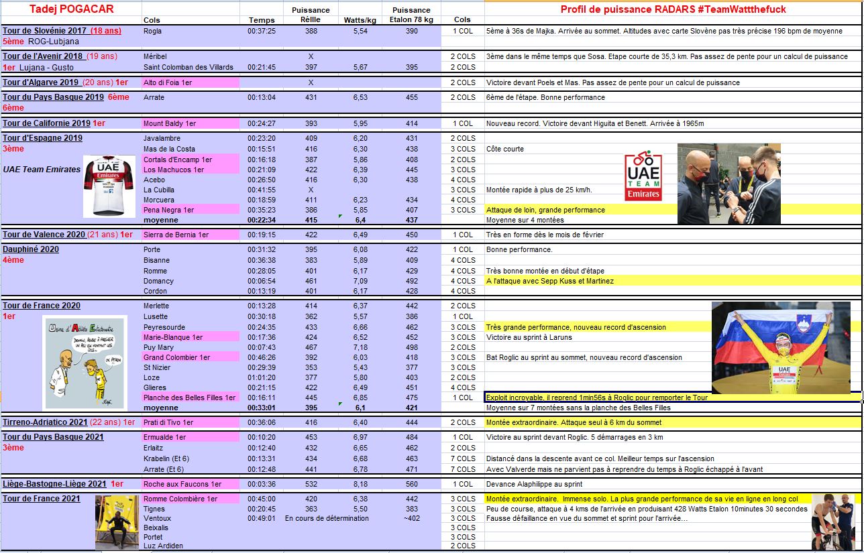
Task: Click the 'Tour de Californie 2019' race title
Action: point(46,123)
